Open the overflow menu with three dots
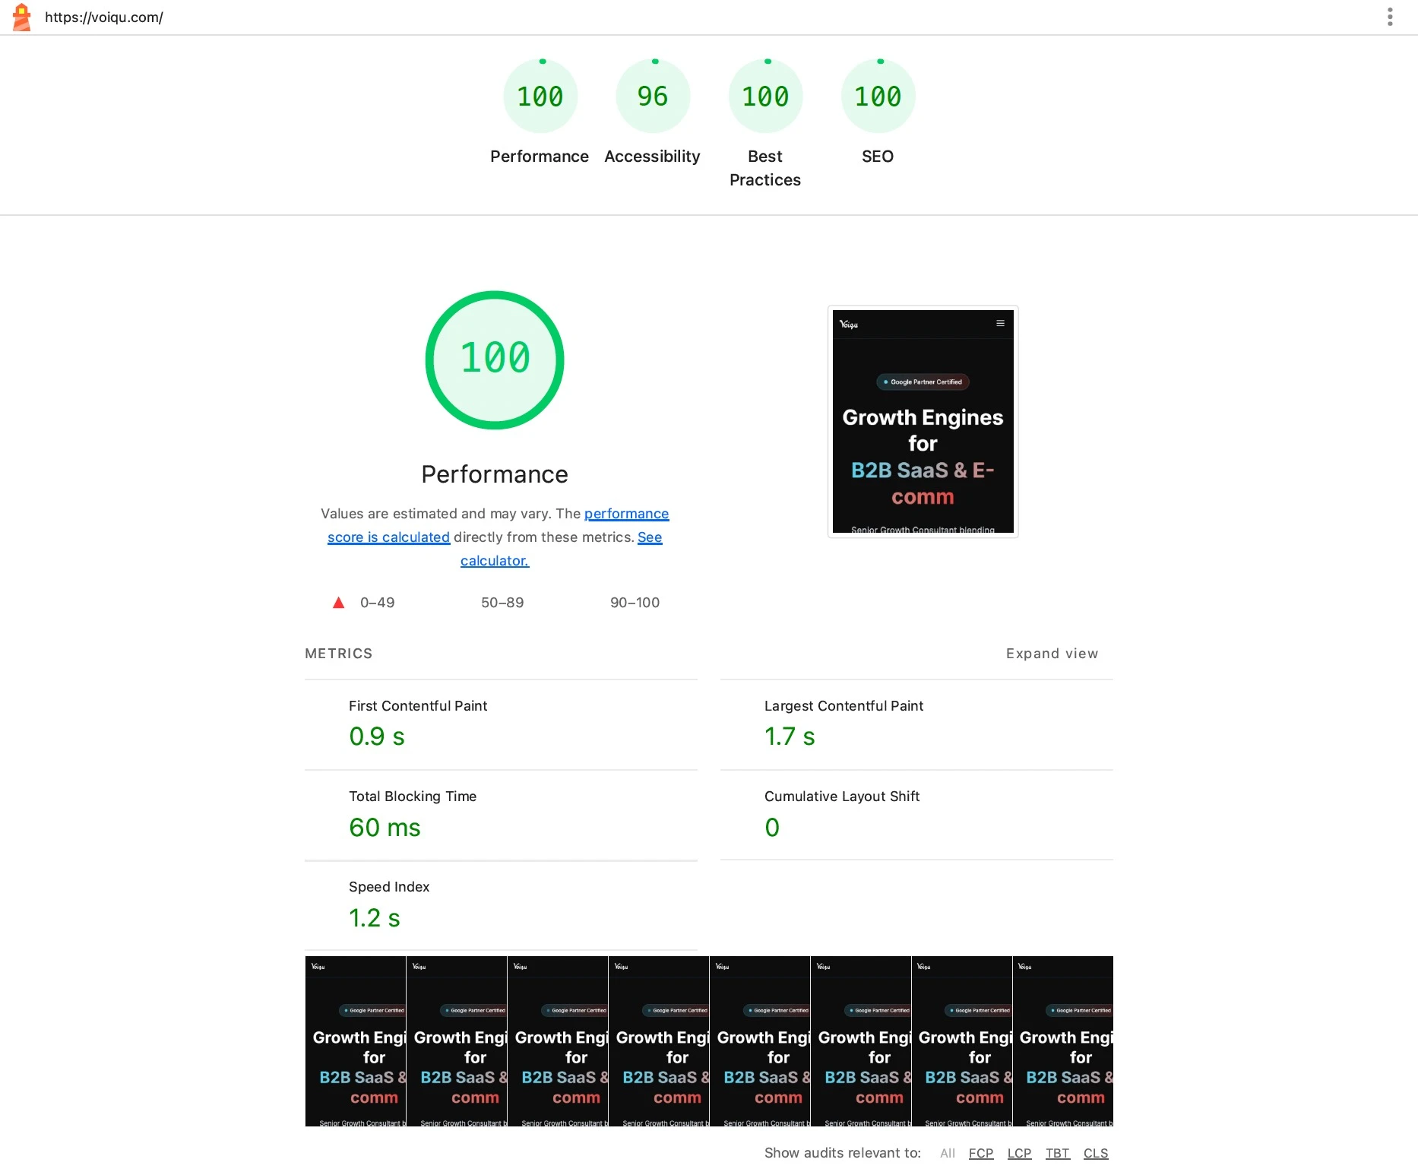This screenshot has width=1418, height=1172. click(x=1391, y=17)
